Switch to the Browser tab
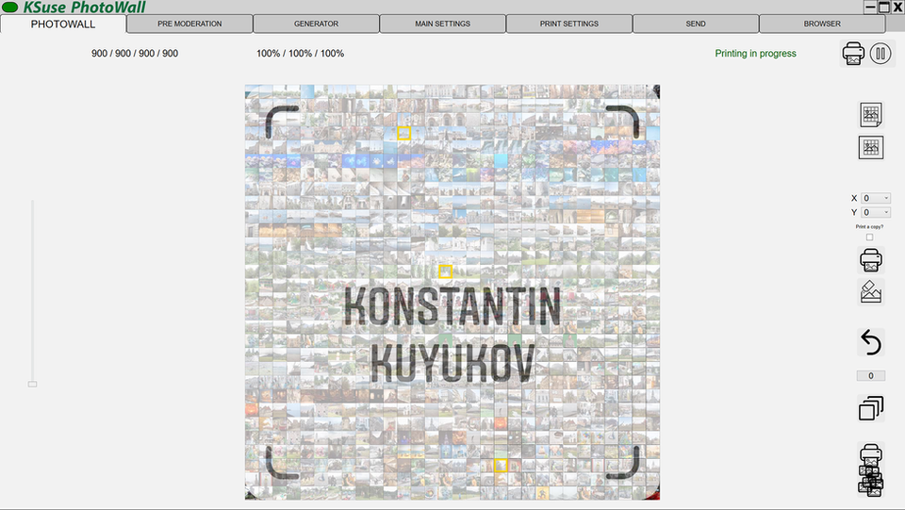905x510 pixels. [822, 24]
